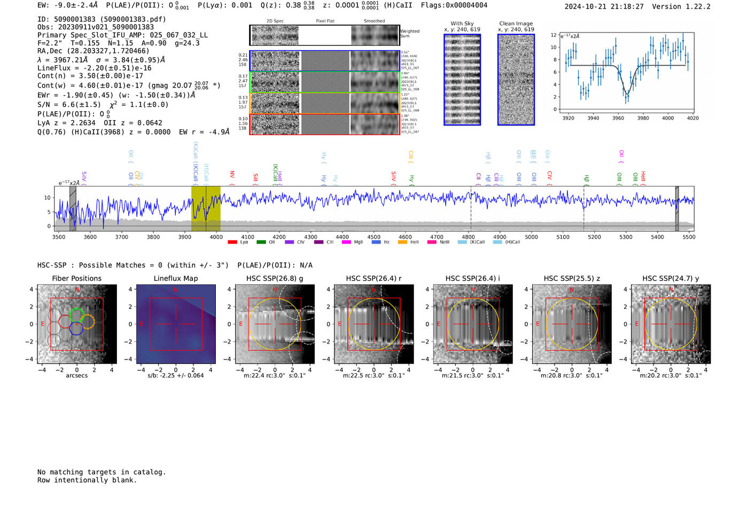Open the Lineflux Map image

[x=176, y=324]
